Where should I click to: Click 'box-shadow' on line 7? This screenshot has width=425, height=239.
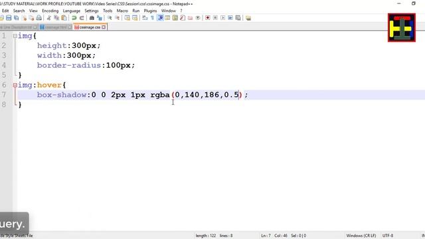click(x=62, y=95)
